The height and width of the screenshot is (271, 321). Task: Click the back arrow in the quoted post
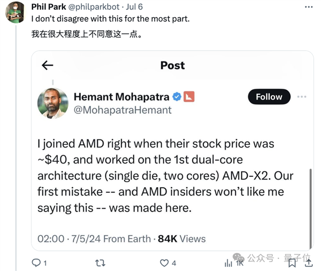coord(48,65)
